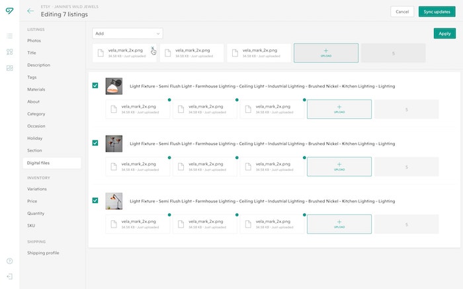This screenshot has height=289, width=463.
Task: Click green dot on third file of second listing
Action: tap(304, 158)
